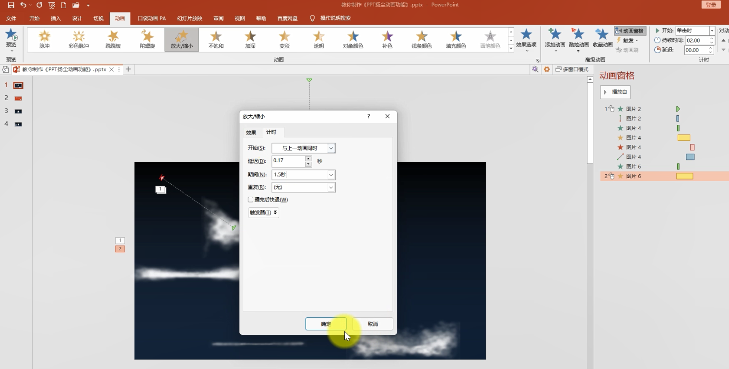Select slide 4 thumbnail

(18, 124)
